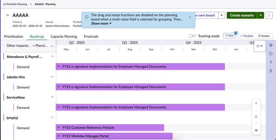Click the AAAAA - Planning breadcrumb

[45, 4]
